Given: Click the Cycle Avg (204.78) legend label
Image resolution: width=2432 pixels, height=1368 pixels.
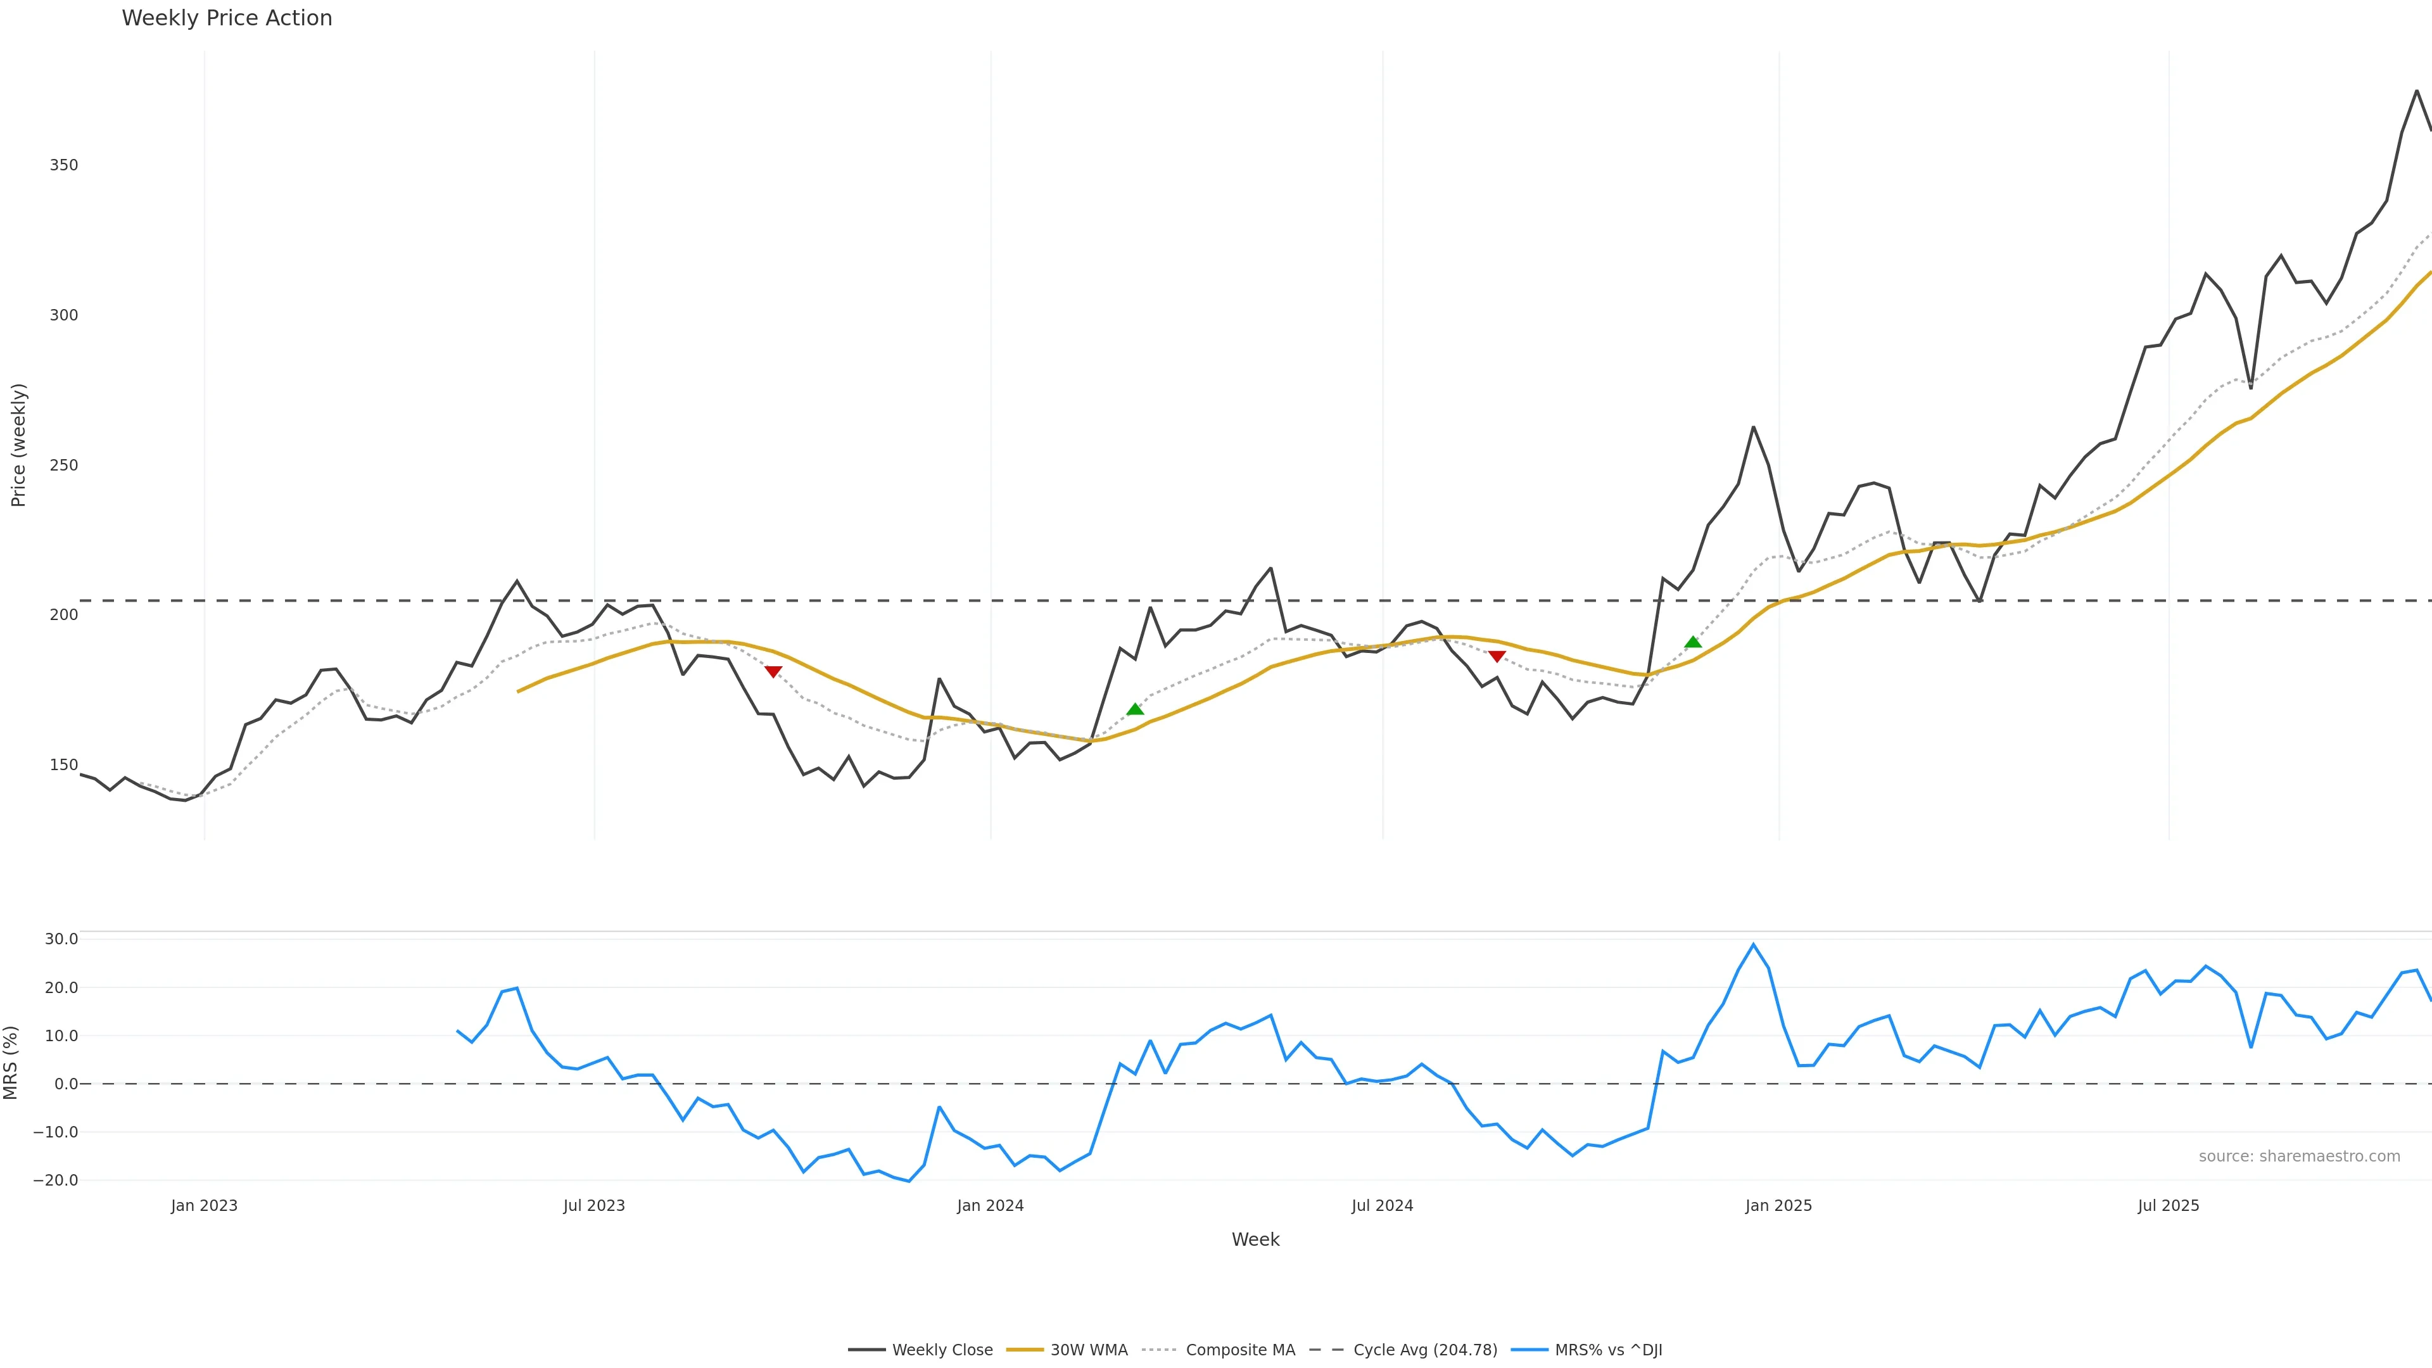Looking at the screenshot, I should point(1424,1350).
